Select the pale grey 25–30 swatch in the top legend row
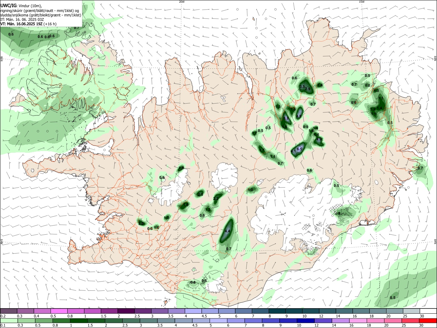437x328 pixels. (x=411, y=311)
